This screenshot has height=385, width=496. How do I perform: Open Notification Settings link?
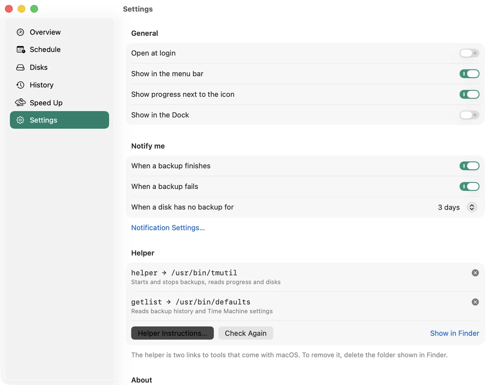tap(168, 228)
